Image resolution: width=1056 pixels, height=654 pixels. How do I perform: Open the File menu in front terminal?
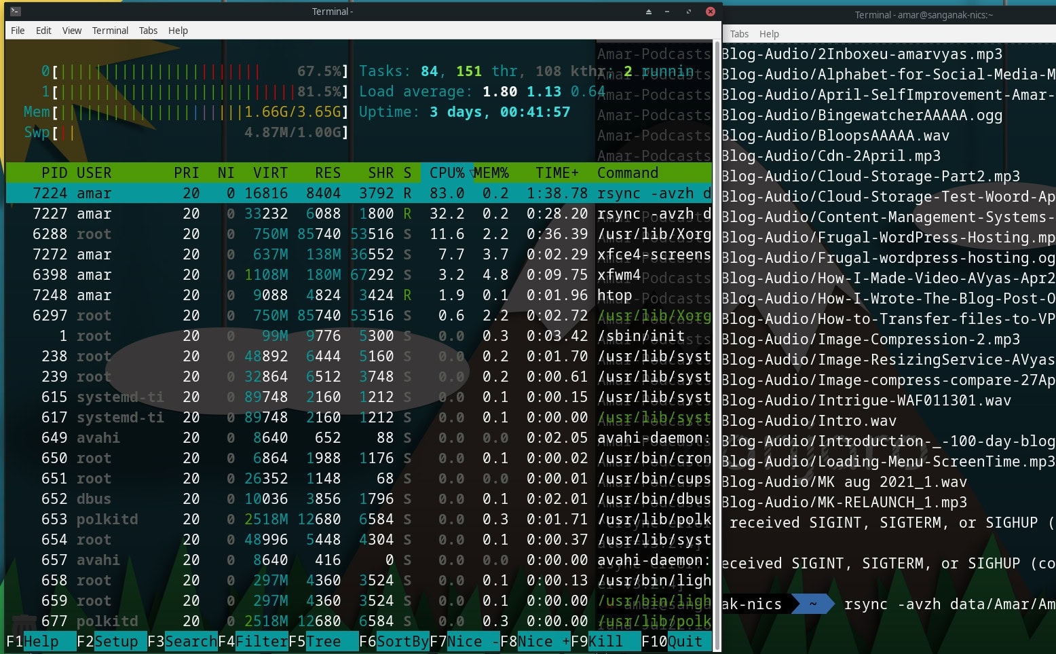(x=18, y=31)
